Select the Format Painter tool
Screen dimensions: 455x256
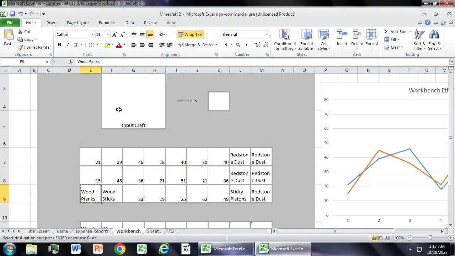tap(34, 47)
